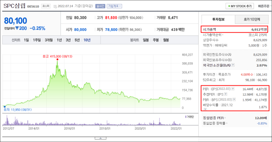Click the red 최고 415,000 marker on chart
The height and width of the screenshot is (142, 272).
(x=57, y=59)
